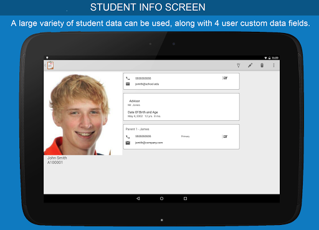Go back using clipboard app icon
319x230 pixels.
point(50,65)
